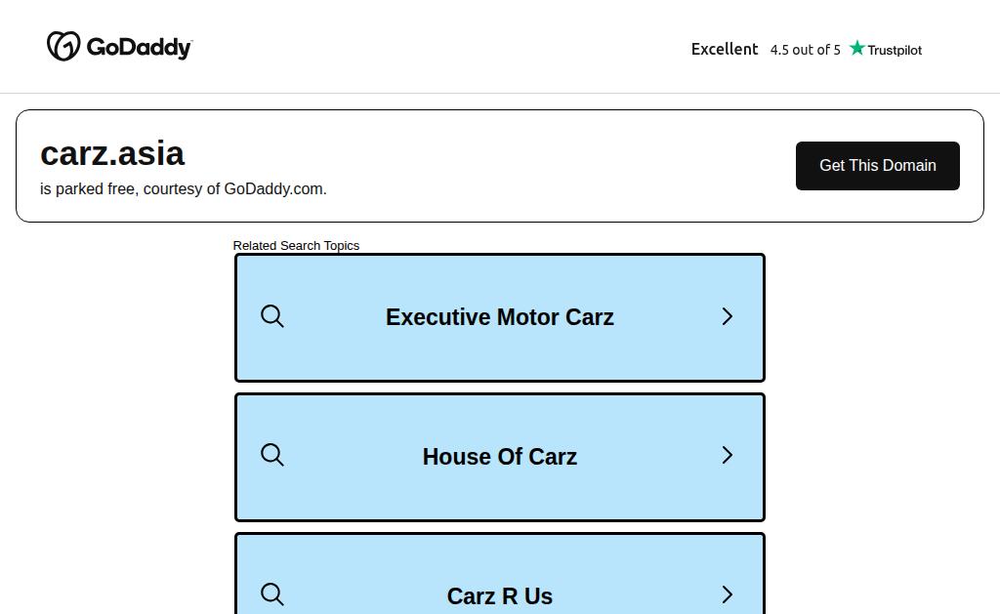Click the GoDaddy heart logo icon
Viewport: 1000px width, 614px height.
(x=63, y=46)
